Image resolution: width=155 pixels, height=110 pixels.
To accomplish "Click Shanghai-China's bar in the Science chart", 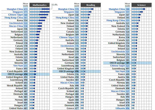I will pos(142,9).
